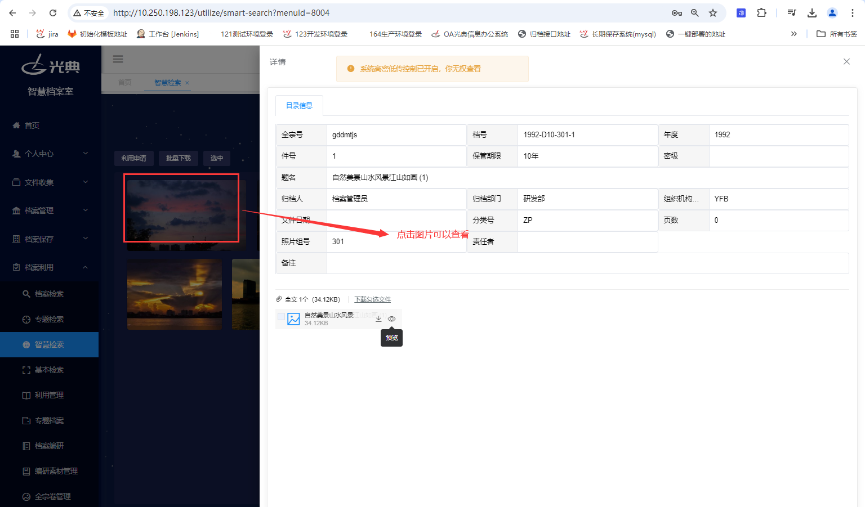Click the 选中 button
Image resolution: width=865 pixels, height=507 pixels.
point(217,158)
